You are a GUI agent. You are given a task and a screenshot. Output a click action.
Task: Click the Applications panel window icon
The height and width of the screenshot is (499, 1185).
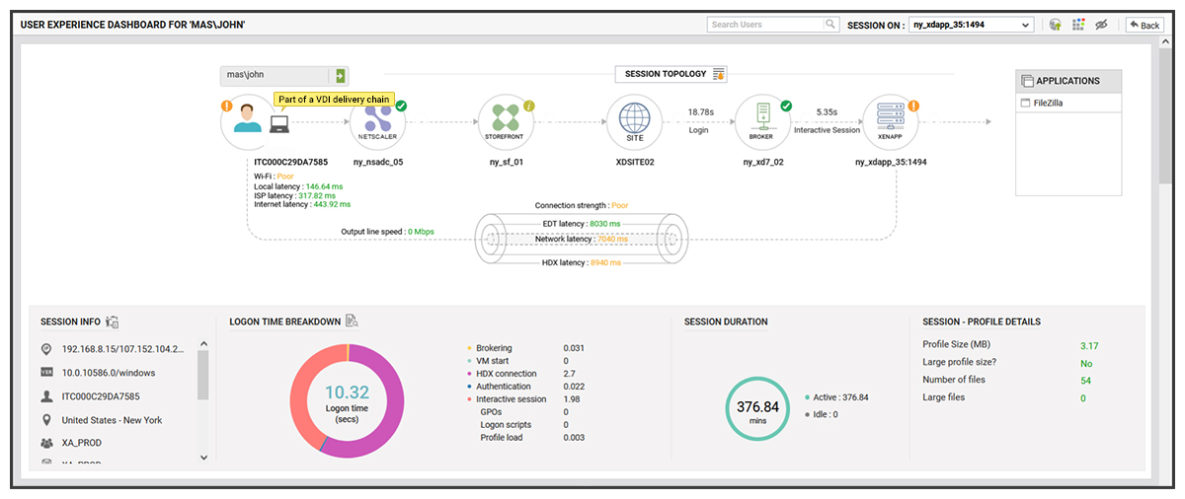(x=1028, y=81)
